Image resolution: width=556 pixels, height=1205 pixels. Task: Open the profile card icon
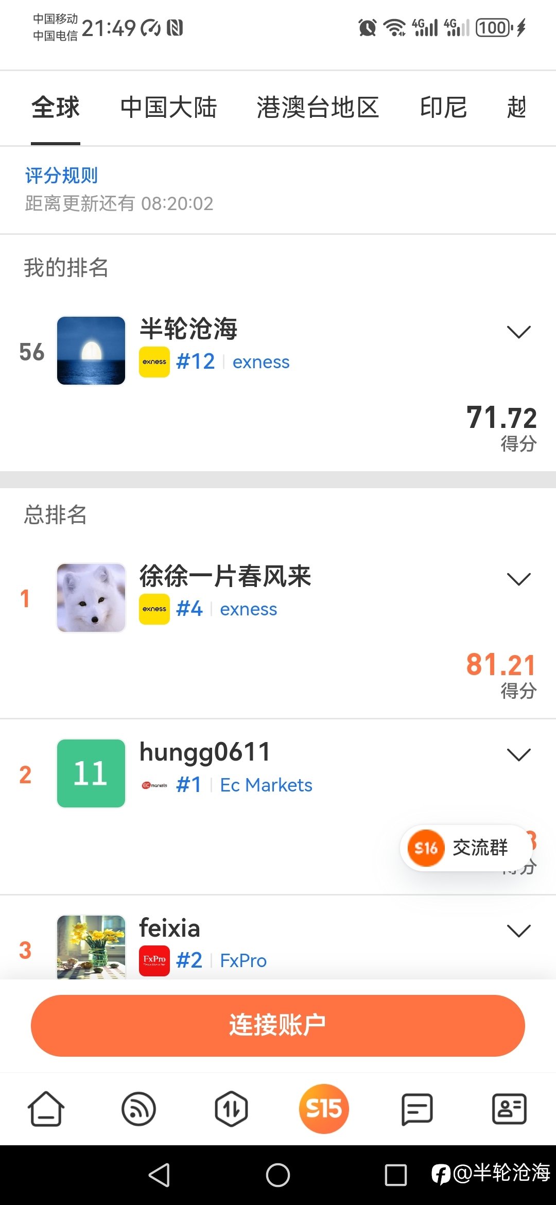point(509,1109)
